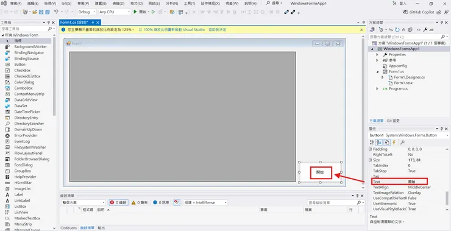Viewport: 451px width, 231px height.
Task: Expand the Form1.Designer.cs node
Action: [382, 77]
